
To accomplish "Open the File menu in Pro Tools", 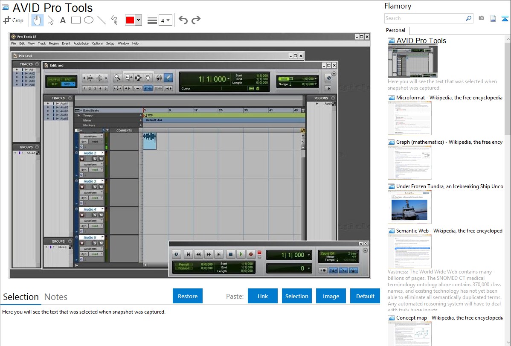I will 14,44.
